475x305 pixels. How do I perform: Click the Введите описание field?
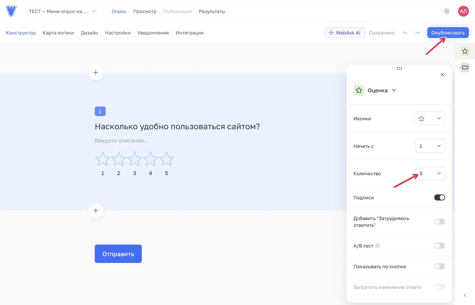coord(122,140)
